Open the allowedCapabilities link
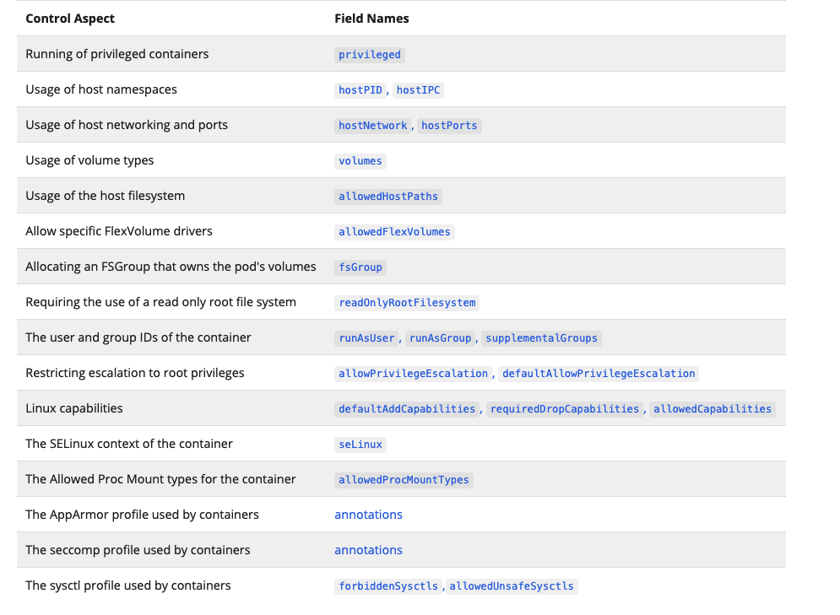The height and width of the screenshot is (615, 840). (712, 409)
